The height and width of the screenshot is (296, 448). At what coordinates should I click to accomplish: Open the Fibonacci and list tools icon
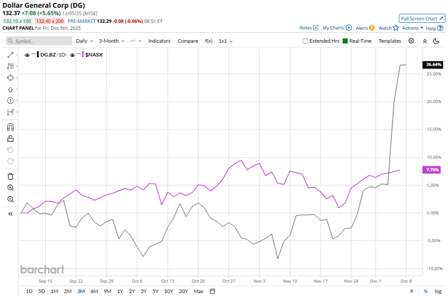pos(10,66)
